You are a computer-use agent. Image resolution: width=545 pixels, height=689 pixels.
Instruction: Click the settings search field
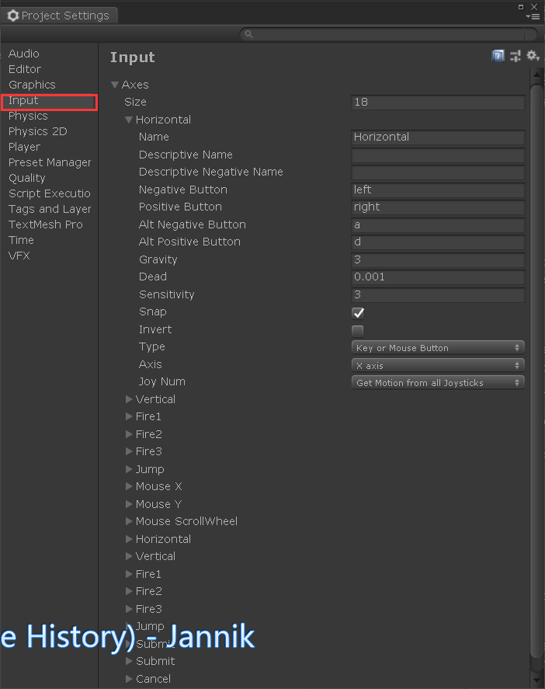(x=389, y=34)
